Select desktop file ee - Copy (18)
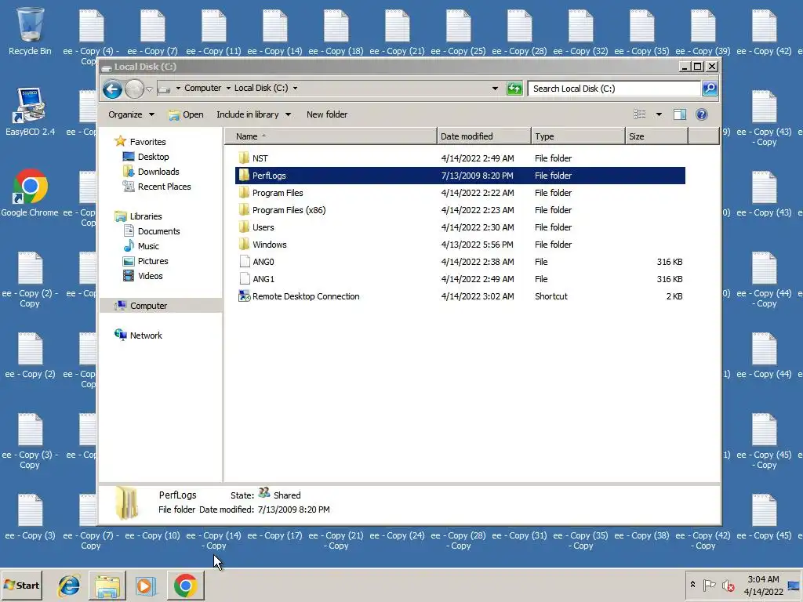The image size is (803, 602). [336, 32]
